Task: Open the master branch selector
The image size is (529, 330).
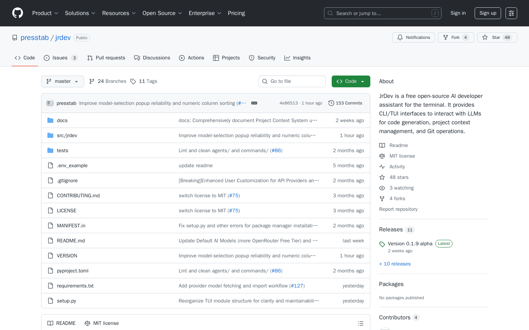Action: [62, 81]
